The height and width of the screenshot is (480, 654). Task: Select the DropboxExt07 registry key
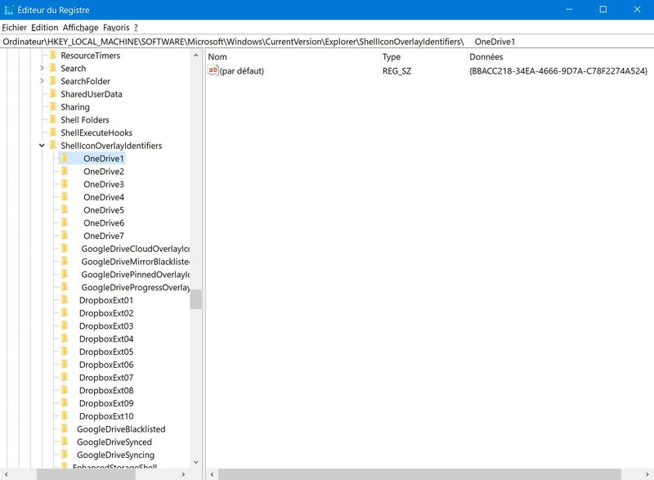106,378
